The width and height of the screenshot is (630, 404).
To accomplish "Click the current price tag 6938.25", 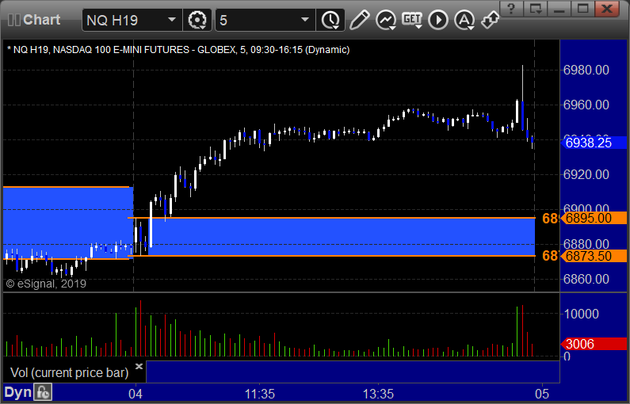I will (x=594, y=143).
